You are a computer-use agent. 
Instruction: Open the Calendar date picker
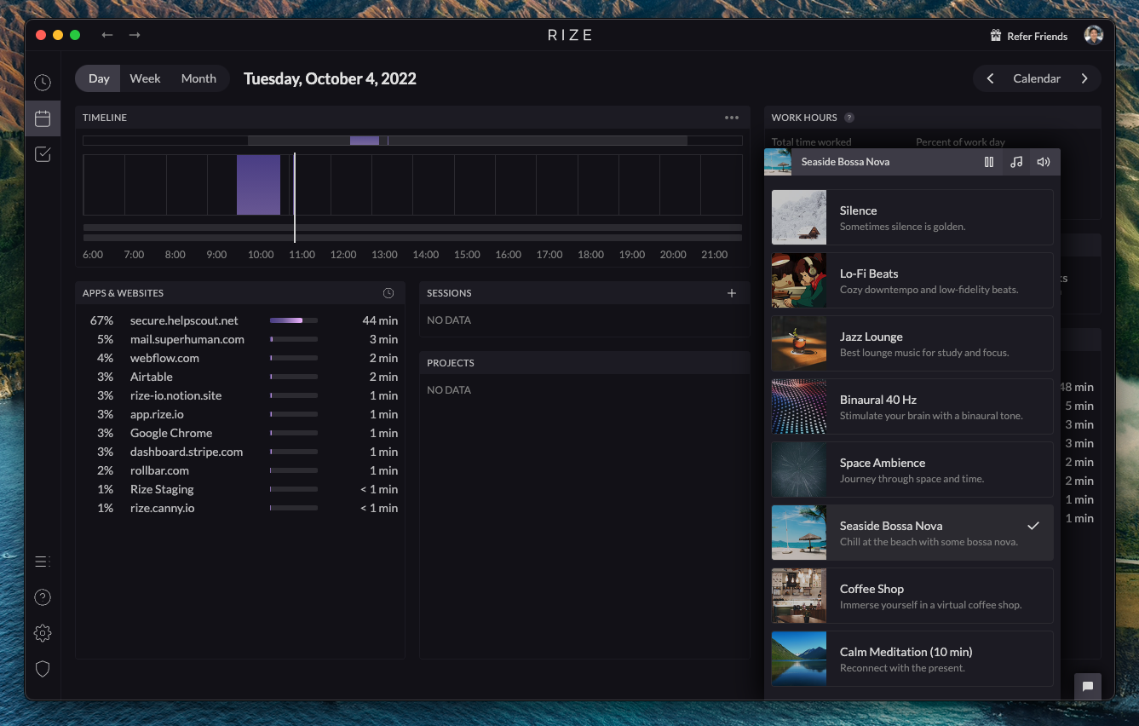[1037, 78]
